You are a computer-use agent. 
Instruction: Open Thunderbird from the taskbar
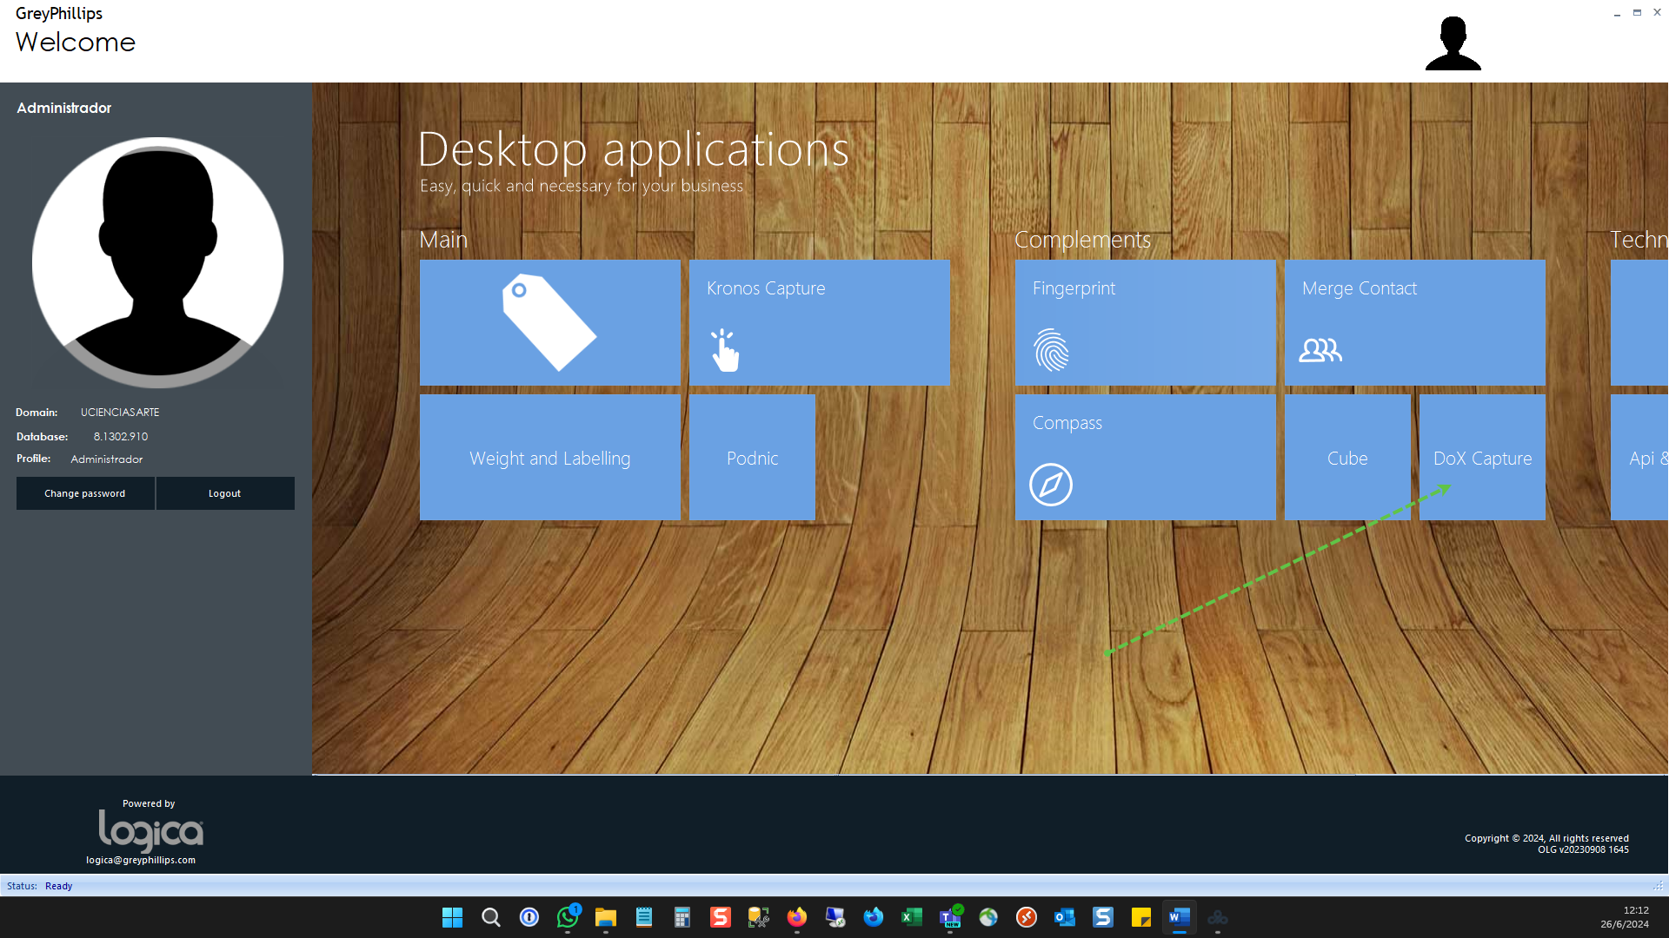pos(874,917)
